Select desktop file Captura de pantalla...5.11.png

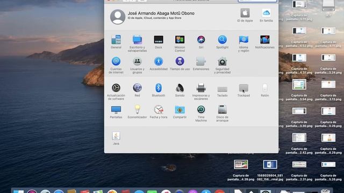click(x=299, y=4)
